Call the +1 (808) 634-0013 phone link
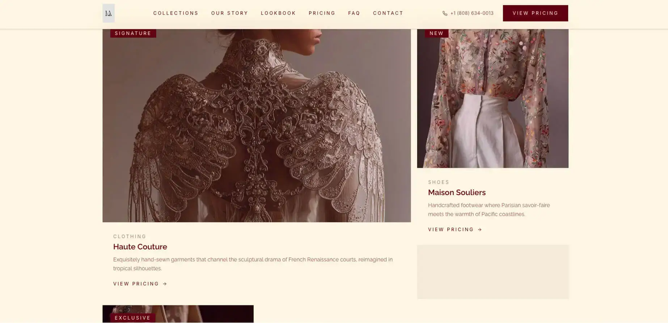The height and width of the screenshot is (323, 668). click(468, 13)
